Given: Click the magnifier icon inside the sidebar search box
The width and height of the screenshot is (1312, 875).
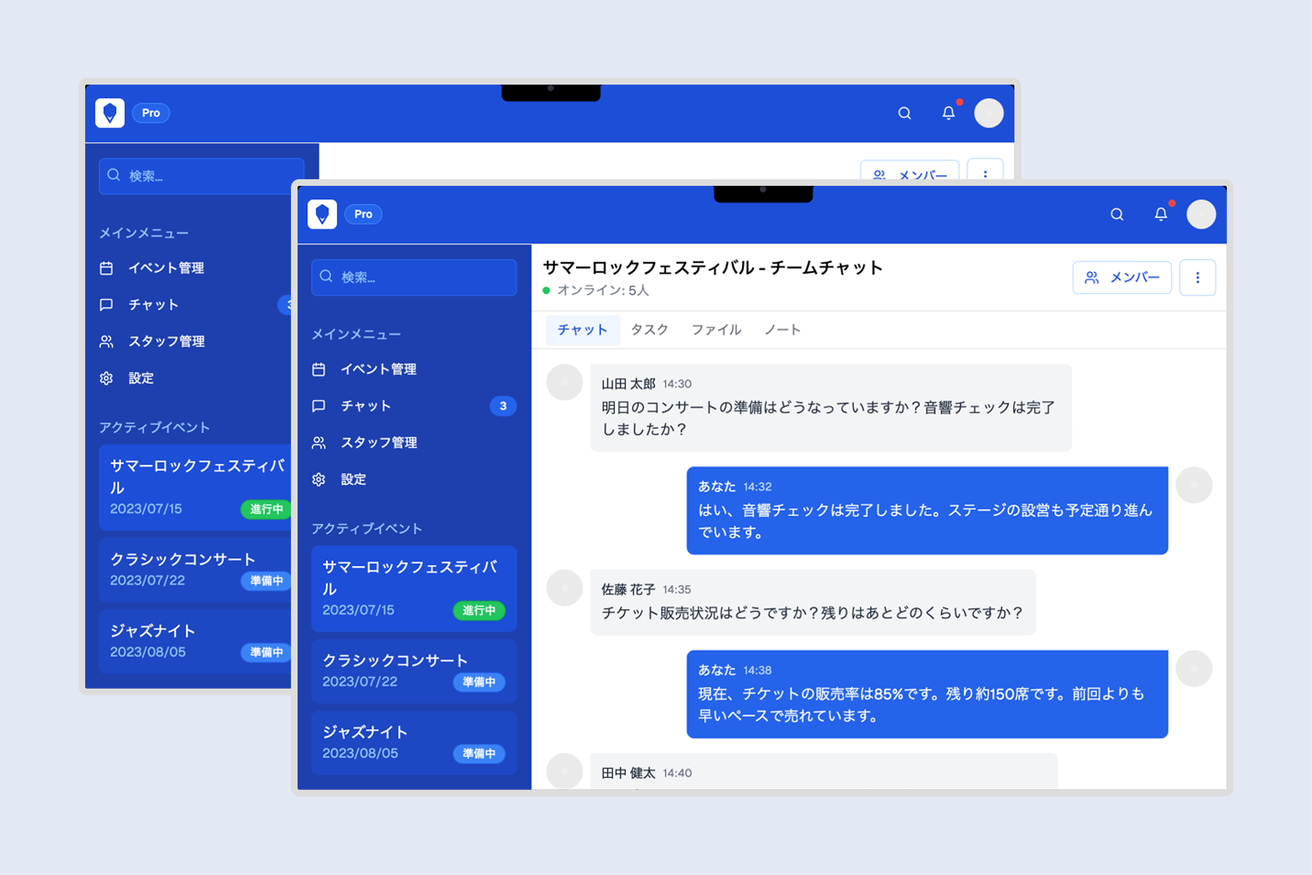Looking at the screenshot, I should 326,276.
